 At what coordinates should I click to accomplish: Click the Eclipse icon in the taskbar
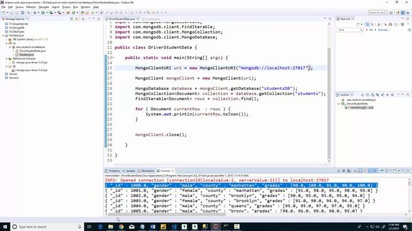[216, 227]
